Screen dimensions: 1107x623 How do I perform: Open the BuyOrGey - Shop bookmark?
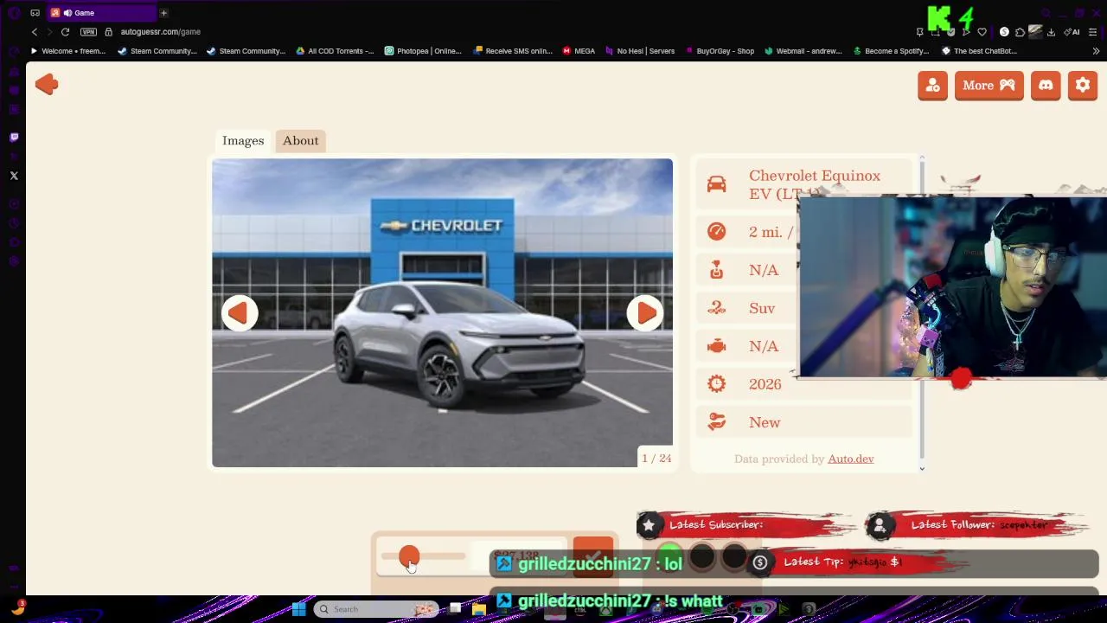[719, 51]
